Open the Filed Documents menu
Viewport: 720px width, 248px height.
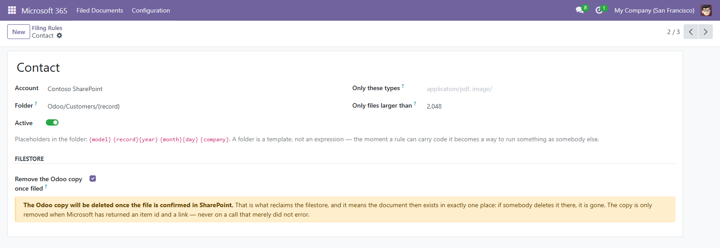(x=99, y=10)
